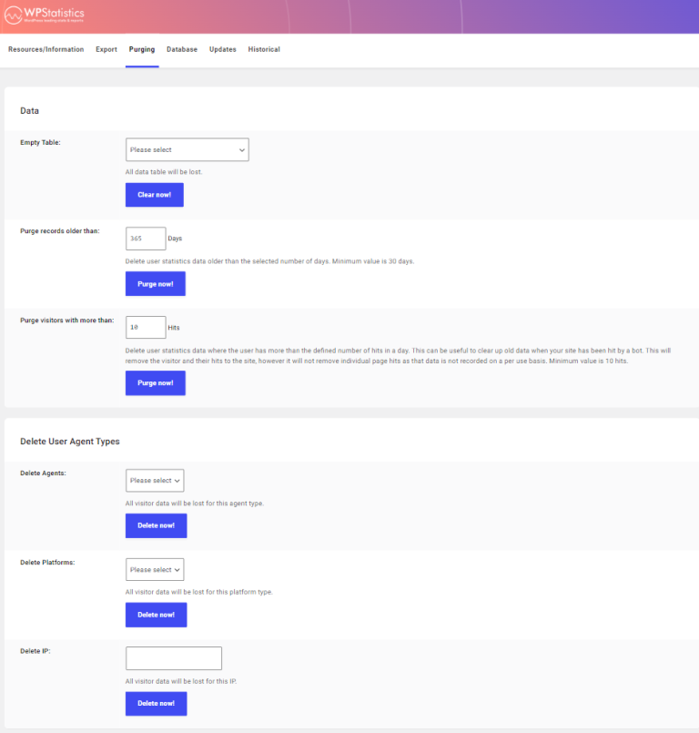Screen dimensions: 699x733
Task: Click Delete now! under Delete Platforms
Action: [156, 615]
